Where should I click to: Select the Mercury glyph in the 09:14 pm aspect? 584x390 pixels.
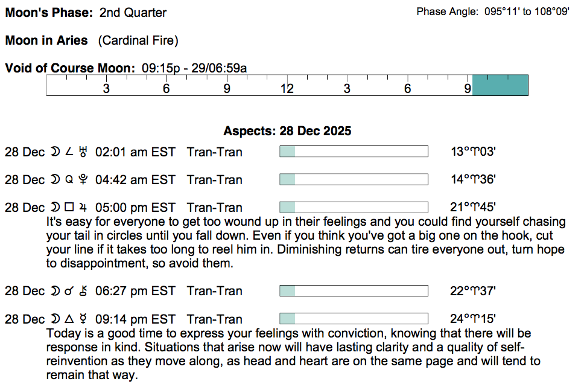(83, 319)
